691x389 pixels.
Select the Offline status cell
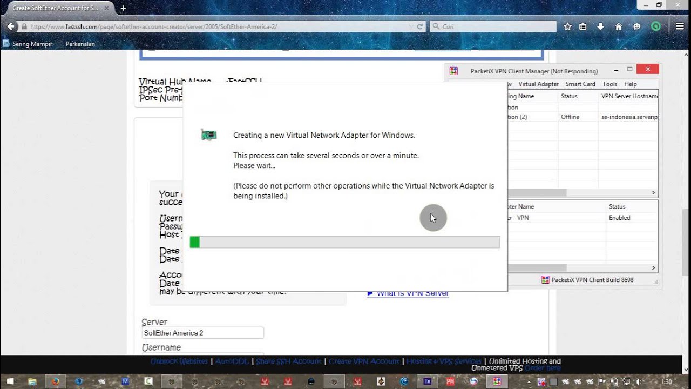pos(570,117)
